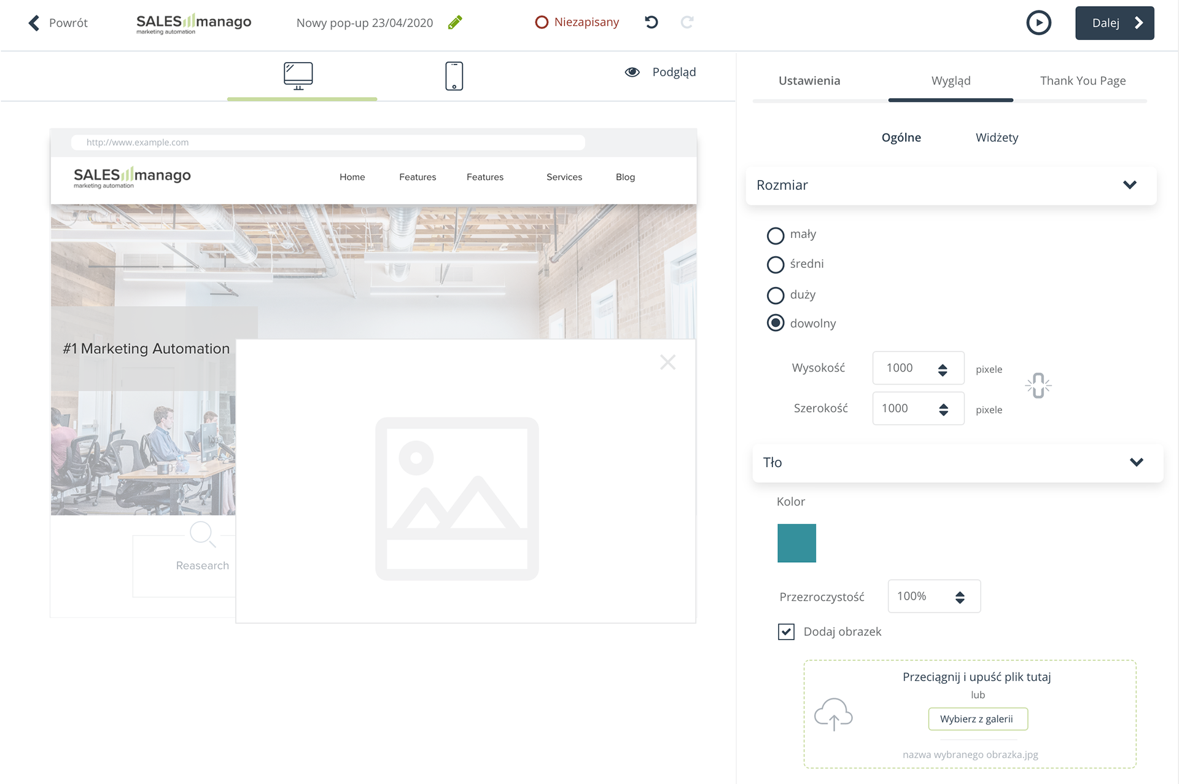The height and width of the screenshot is (784, 1179).
Task: Collapse the Rozmiar section chevron
Action: 1130,185
